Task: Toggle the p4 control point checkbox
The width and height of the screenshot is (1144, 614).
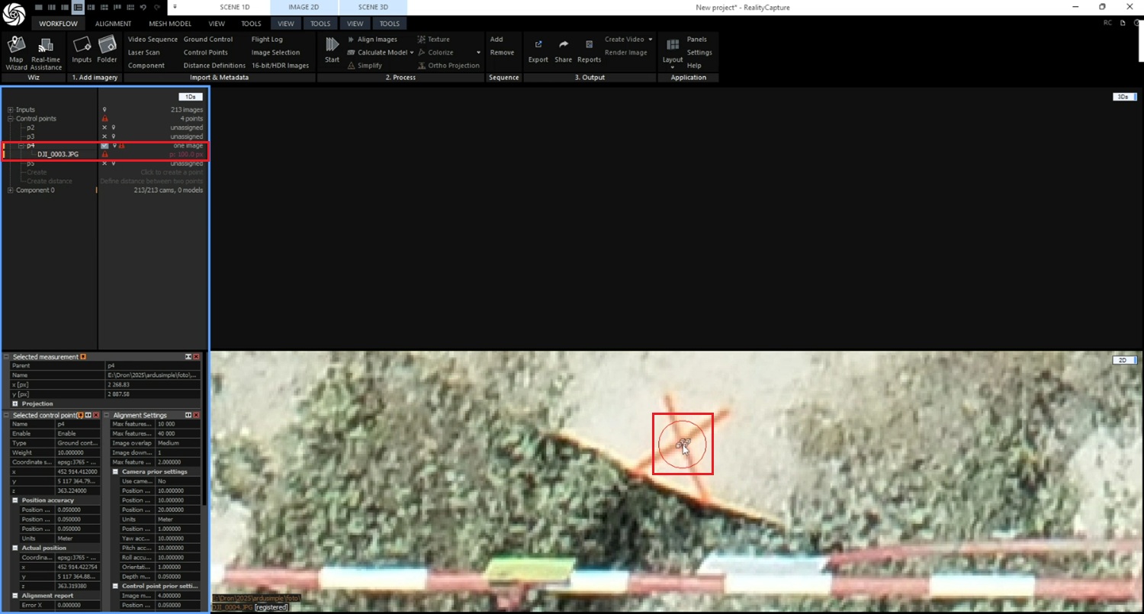Action: (104, 145)
